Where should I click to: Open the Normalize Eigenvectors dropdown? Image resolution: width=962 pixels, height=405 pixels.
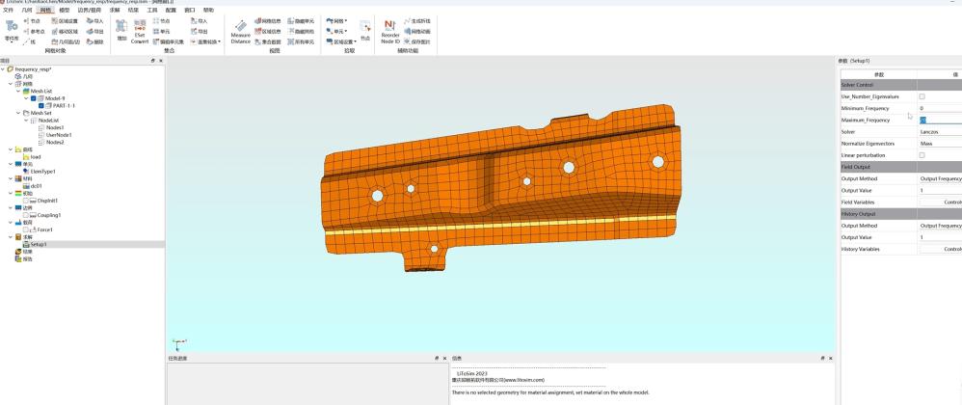click(939, 144)
